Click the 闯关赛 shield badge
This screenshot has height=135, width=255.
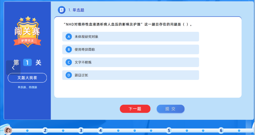pyautogui.click(x=27, y=32)
